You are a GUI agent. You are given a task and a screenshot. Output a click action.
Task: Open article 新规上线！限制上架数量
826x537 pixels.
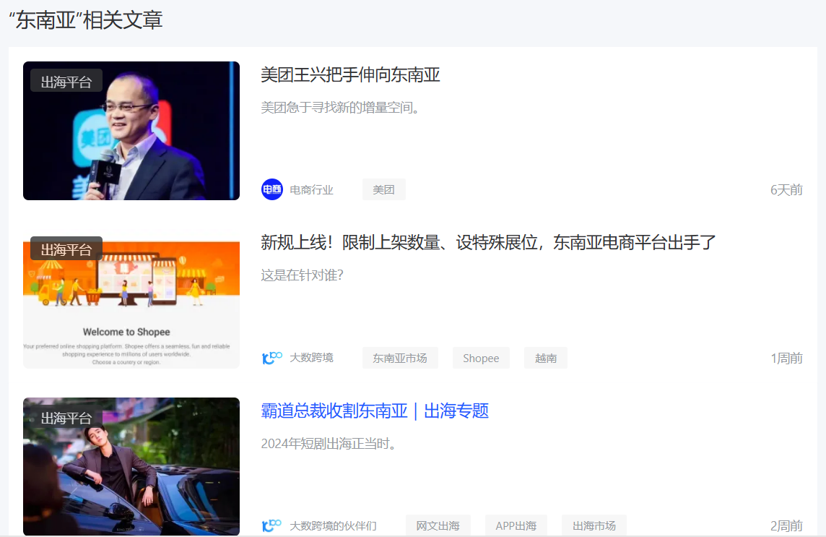[488, 243]
